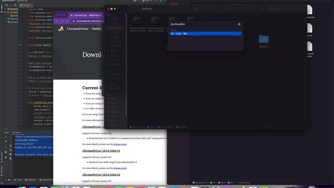Select the ChromeDriver - WebDriver browser tab
This screenshot has width=334, height=188.
[x=86, y=15]
